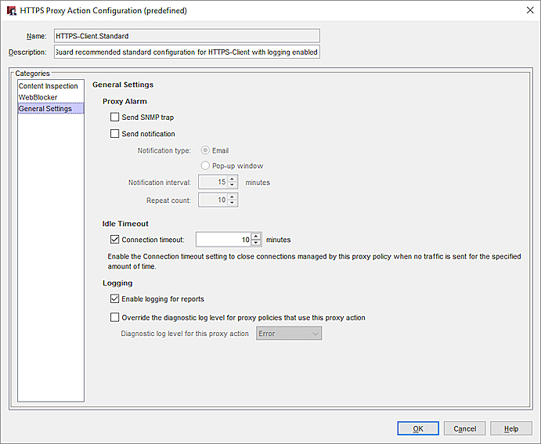Increase the Notification interval value
541x444 pixels.
[233, 179]
